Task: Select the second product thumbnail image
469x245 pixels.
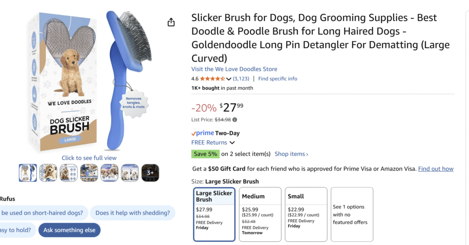Action: pyautogui.click(x=49, y=173)
